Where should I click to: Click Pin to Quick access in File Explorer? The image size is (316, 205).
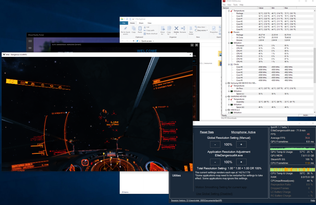pyautogui.click(x=125, y=30)
